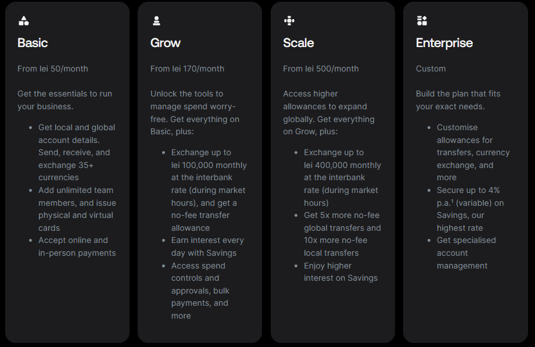Click 'Earn interest every day with Savings'
This screenshot has width=535, height=347.
coord(207,246)
